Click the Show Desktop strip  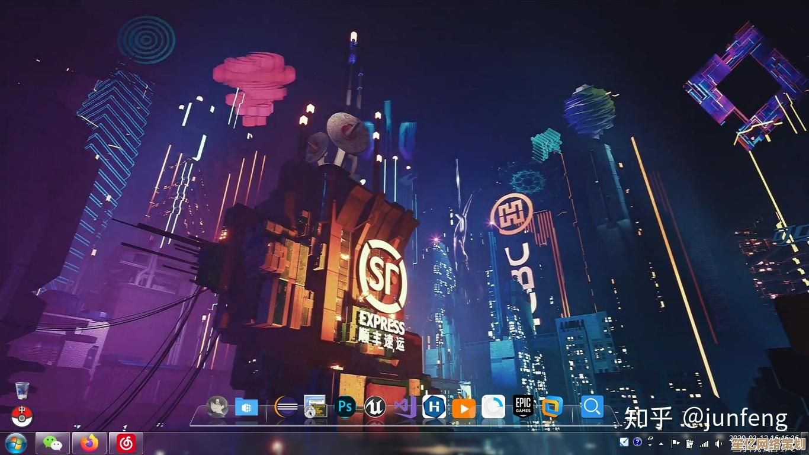804,443
